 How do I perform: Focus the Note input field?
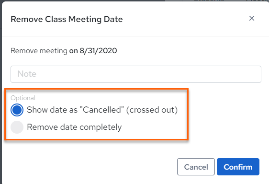pos(136,74)
